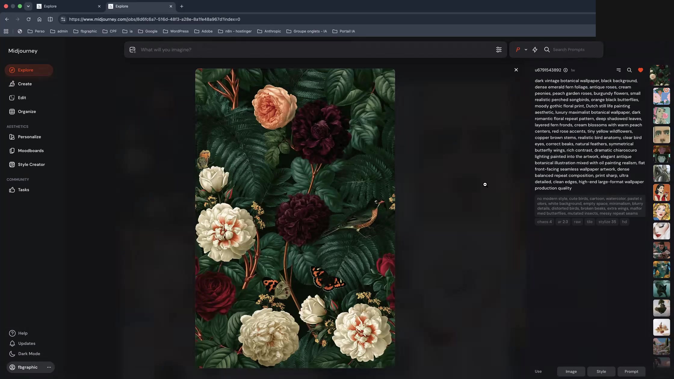Open Personalize under Aesthetics

tap(29, 137)
